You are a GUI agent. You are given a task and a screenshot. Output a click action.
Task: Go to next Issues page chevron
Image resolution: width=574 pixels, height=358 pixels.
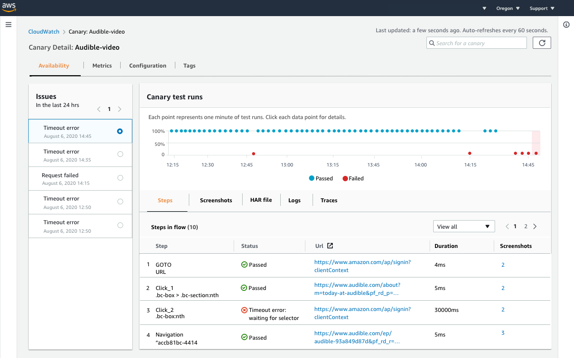119,109
